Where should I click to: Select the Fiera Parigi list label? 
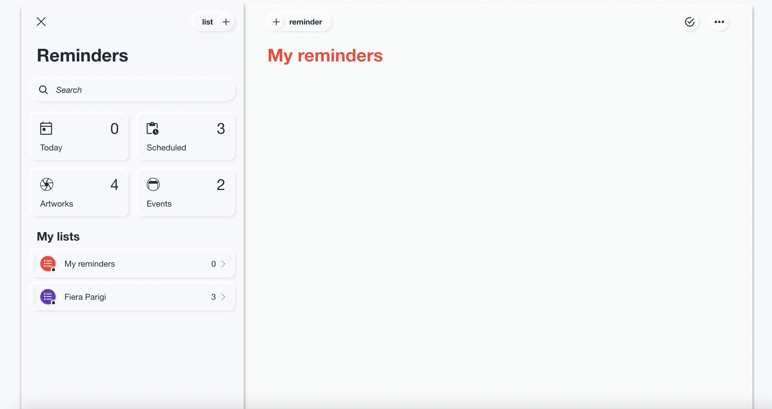(85, 297)
